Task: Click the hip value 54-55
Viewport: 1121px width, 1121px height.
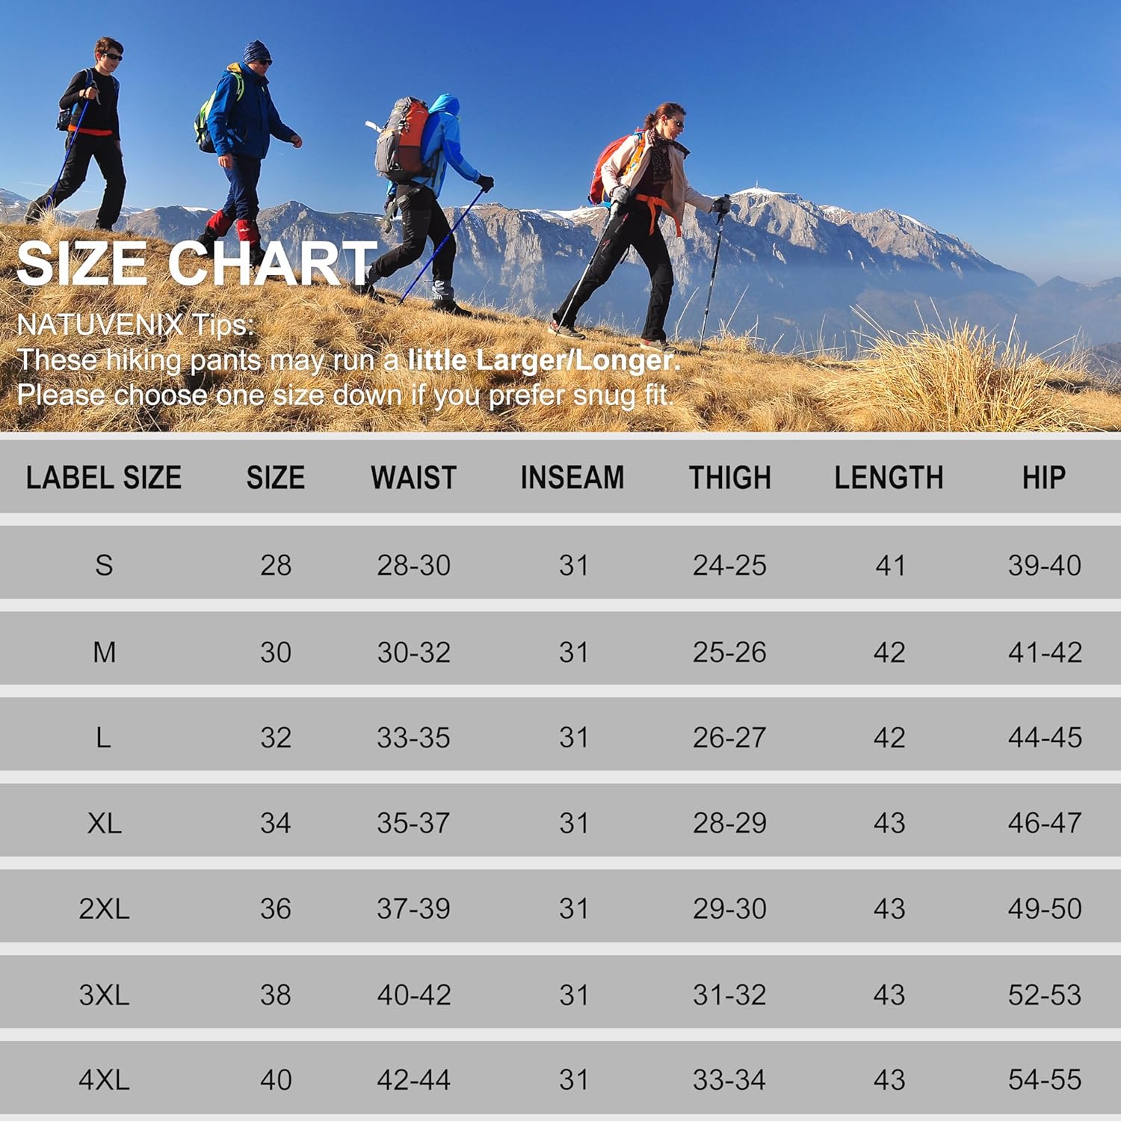Action: click(1044, 1080)
